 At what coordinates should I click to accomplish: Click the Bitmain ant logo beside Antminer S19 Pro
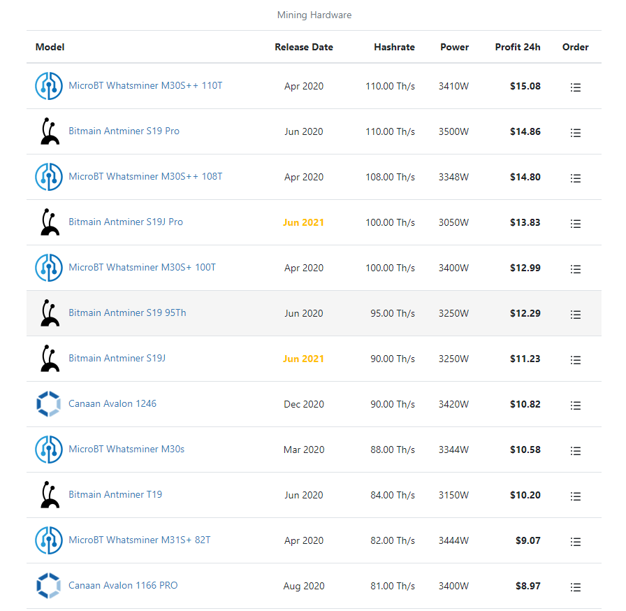[x=50, y=131]
